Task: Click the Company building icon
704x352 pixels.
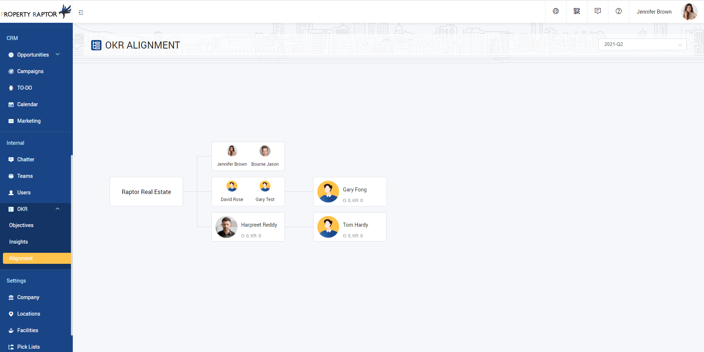Action: click(x=11, y=297)
